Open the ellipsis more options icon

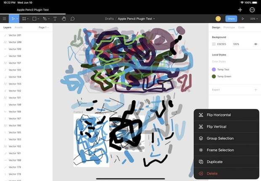click(x=252, y=10)
